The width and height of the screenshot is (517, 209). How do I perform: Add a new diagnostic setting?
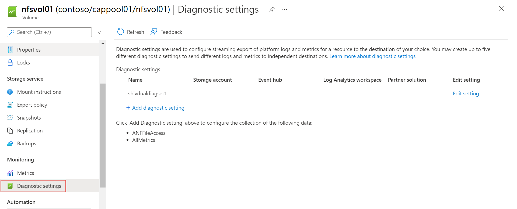155,107
